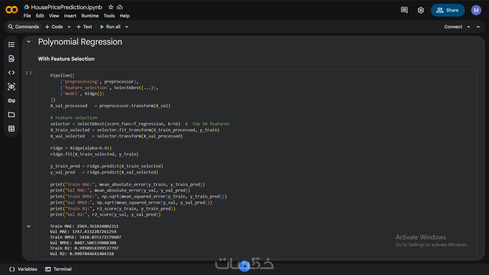Open the Code snippets sidebar icon

pyautogui.click(x=11, y=73)
